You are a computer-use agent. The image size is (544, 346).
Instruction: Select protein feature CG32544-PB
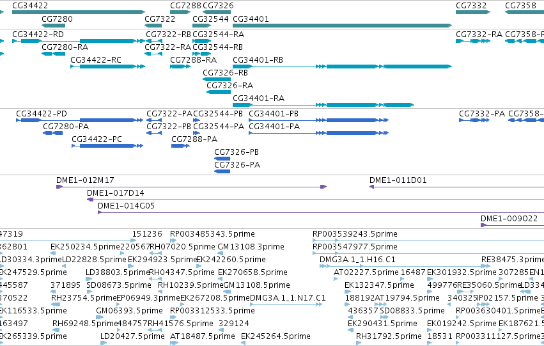click(197, 120)
